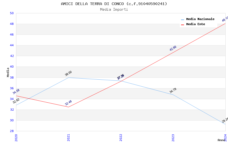The image size is (228, 147).
Task: Click the 29.24 data label
Action: pos(225,120)
